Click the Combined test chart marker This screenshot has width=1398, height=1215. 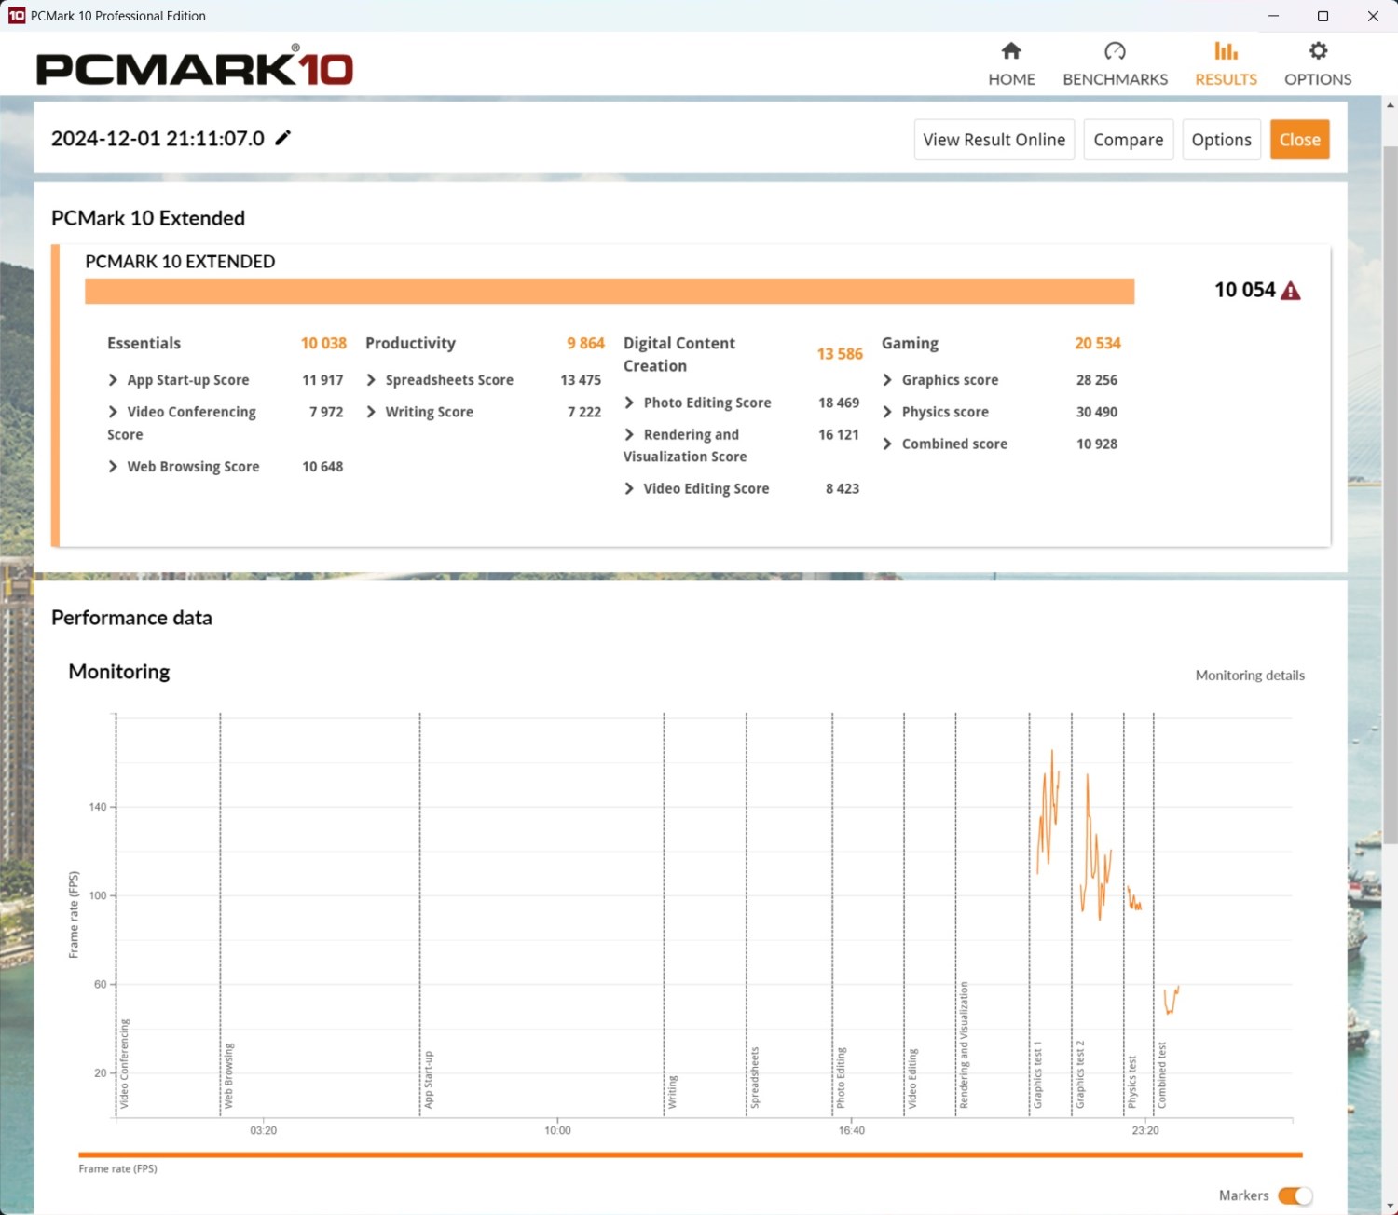(x=1161, y=1075)
